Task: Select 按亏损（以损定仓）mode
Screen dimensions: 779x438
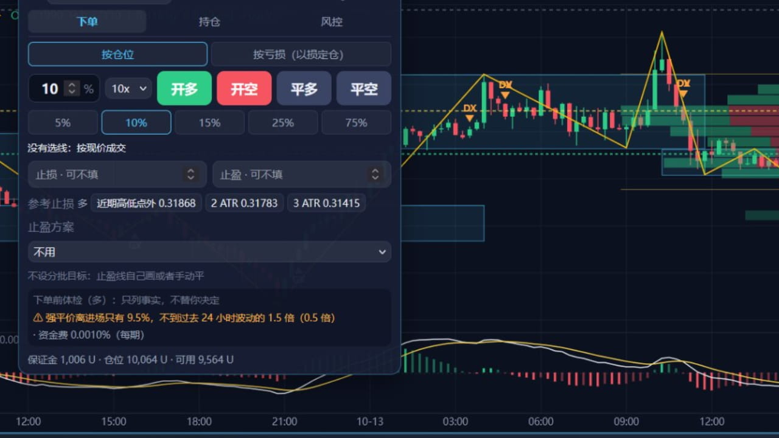Action: pyautogui.click(x=301, y=54)
